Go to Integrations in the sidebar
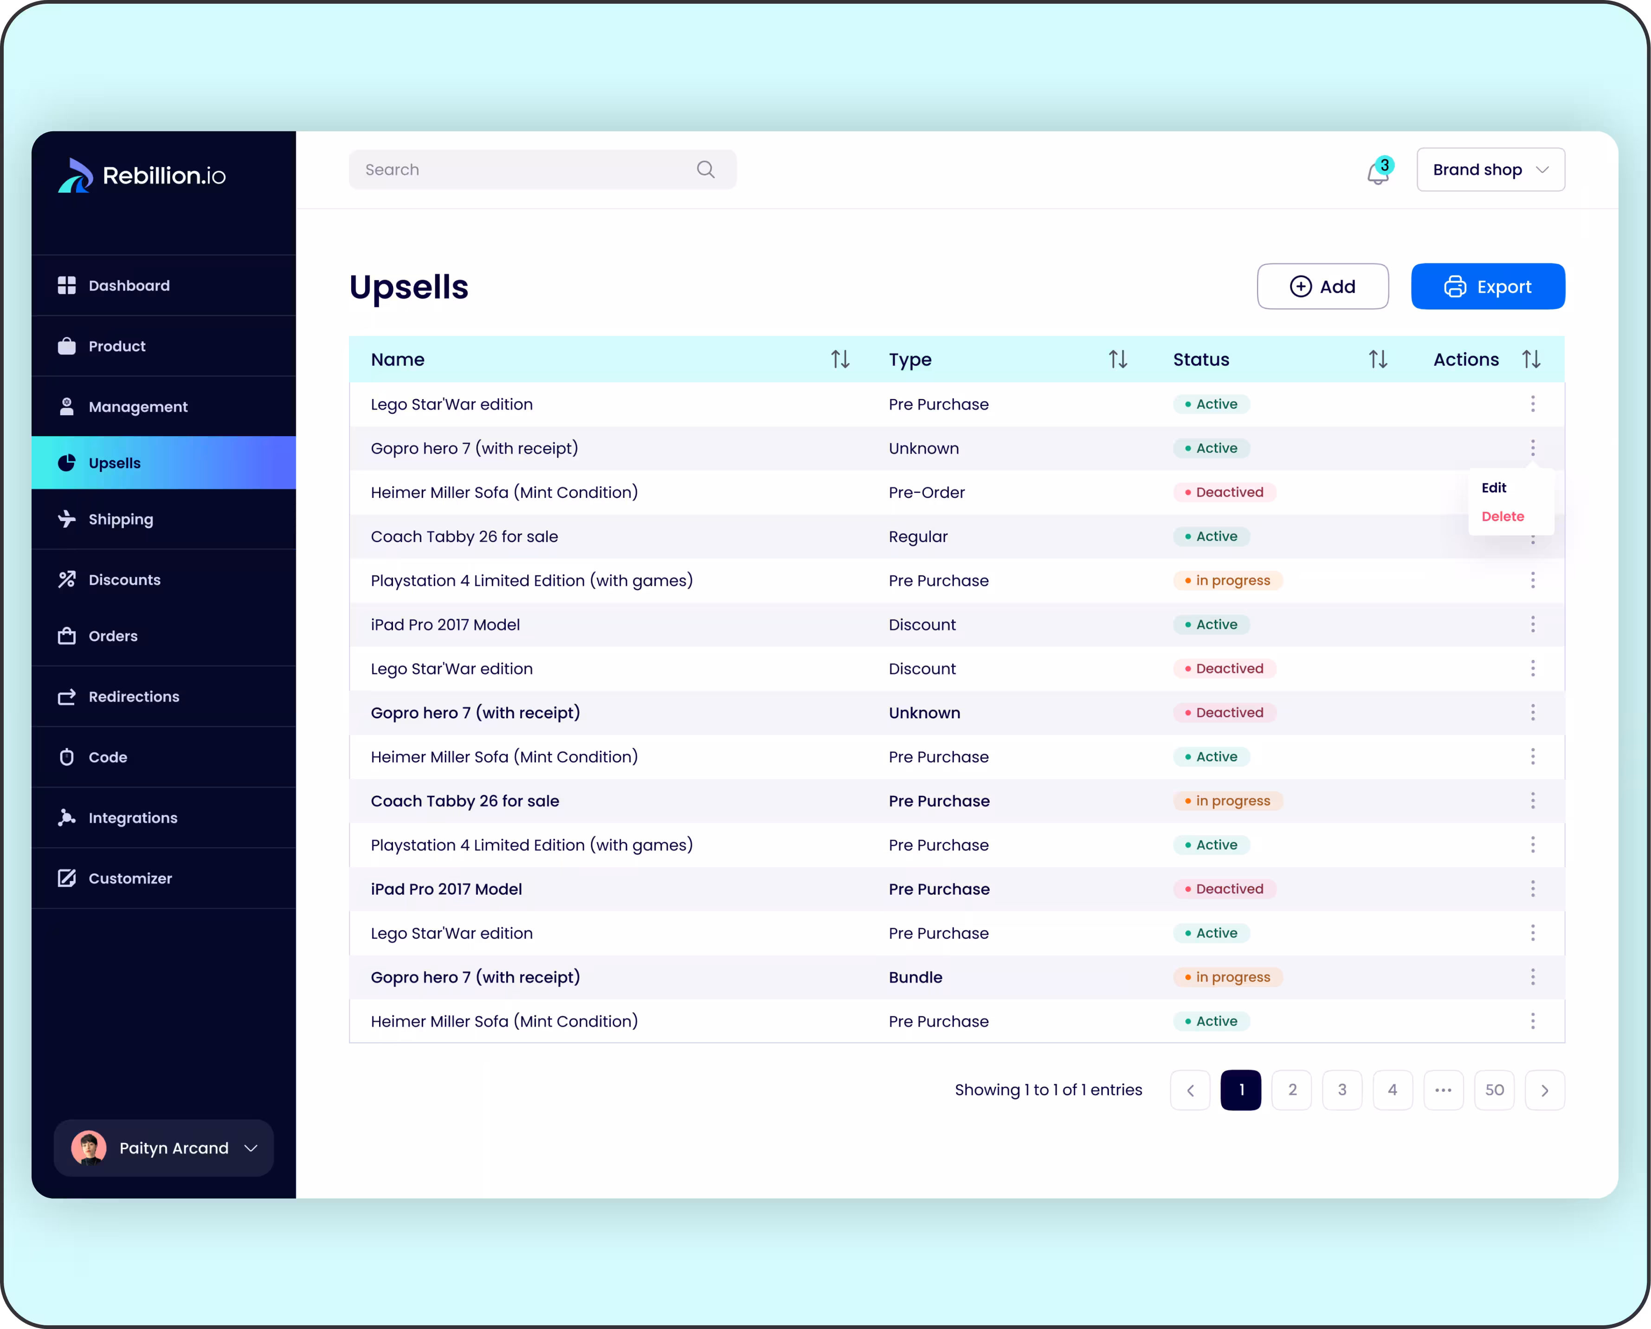The height and width of the screenshot is (1329, 1651). coord(132,817)
